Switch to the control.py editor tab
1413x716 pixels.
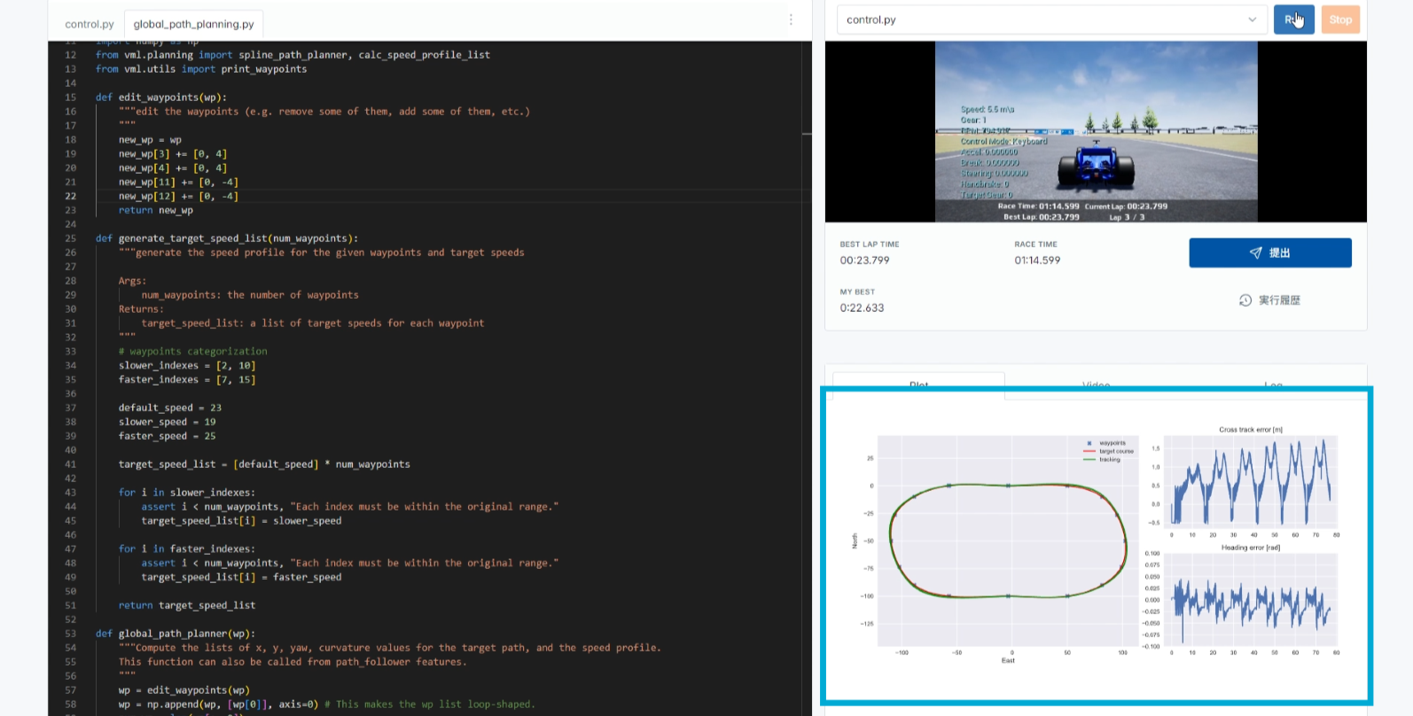click(x=90, y=24)
